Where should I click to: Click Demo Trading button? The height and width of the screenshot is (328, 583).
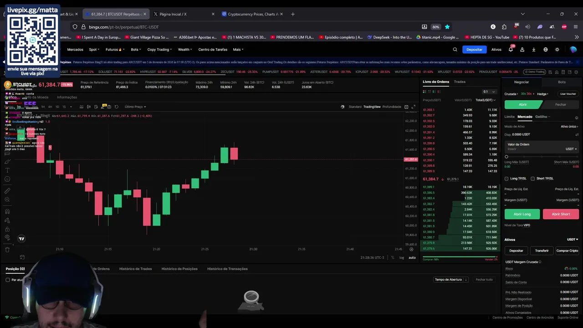(534, 72)
